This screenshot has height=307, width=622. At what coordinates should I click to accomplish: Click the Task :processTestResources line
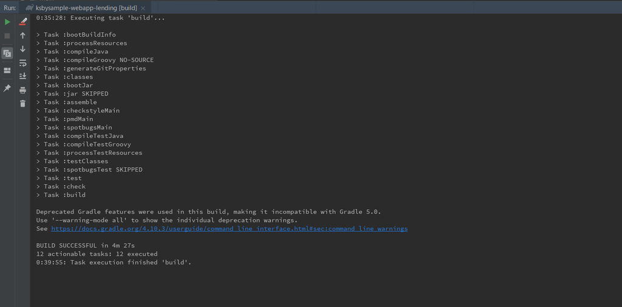(89, 153)
